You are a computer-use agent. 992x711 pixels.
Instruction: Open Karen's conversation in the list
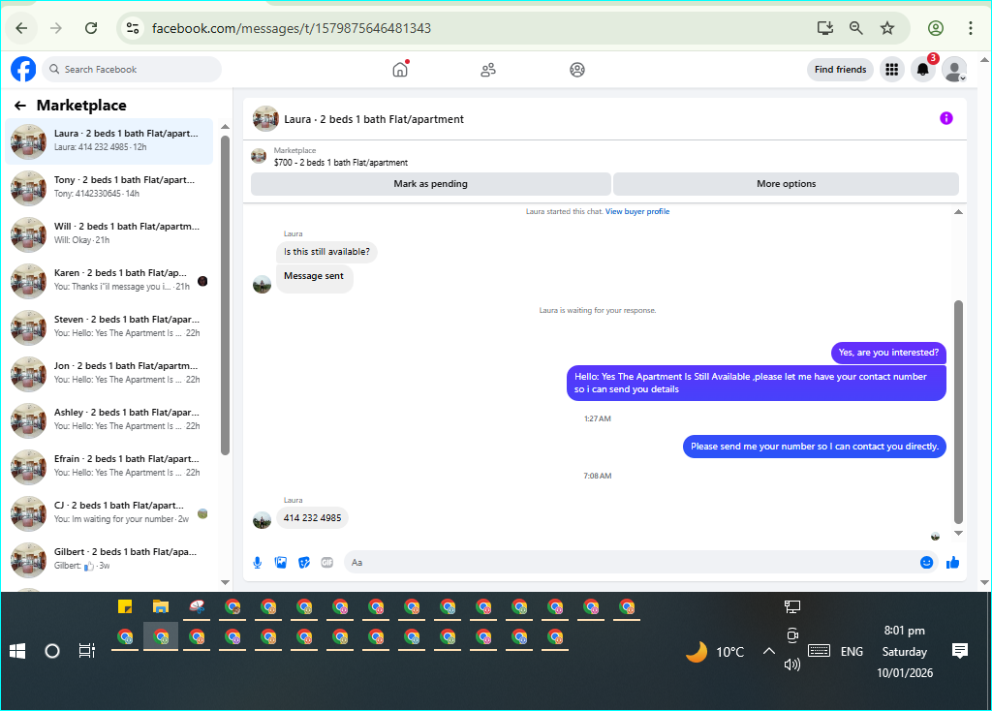(x=108, y=281)
